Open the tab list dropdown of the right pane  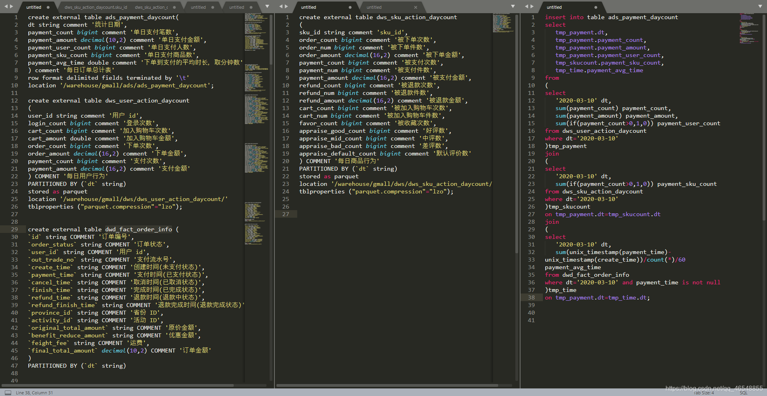(760, 6)
